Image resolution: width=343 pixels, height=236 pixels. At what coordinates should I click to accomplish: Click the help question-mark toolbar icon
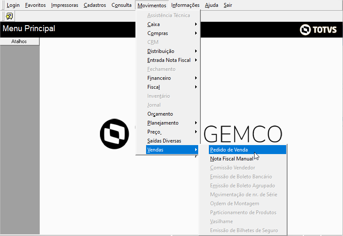click(x=9, y=16)
